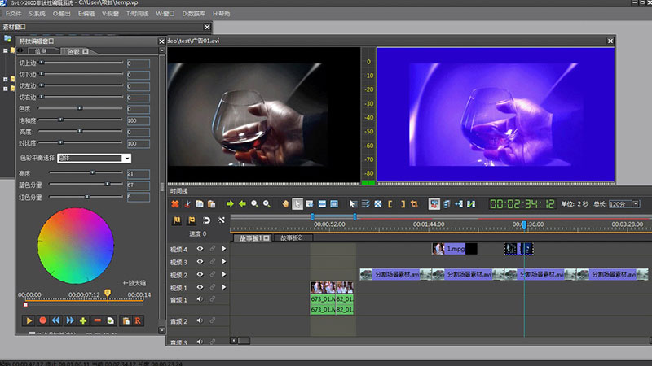Screen dimensions: 652x366
Task: Click the red minus remove keyframe icon
Action: pos(97,320)
